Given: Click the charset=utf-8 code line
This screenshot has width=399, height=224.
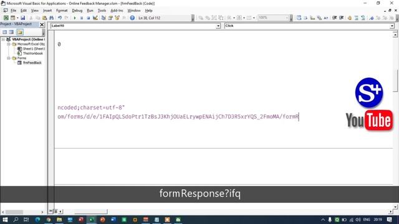Looking at the screenshot, I should (x=91, y=108).
